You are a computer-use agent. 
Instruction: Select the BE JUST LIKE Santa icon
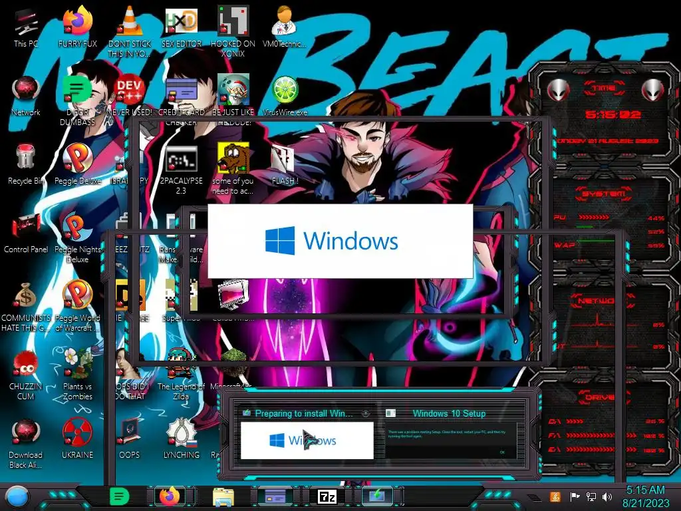(233, 100)
